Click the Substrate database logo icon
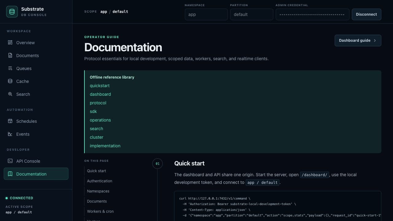This screenshot has height=221, width=393. pyautogui.click(x=12, y=12)
